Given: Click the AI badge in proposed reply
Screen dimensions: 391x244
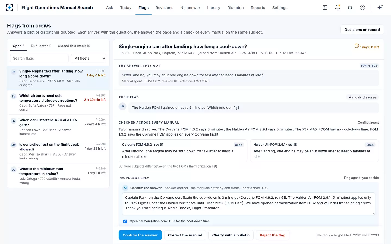Looking at the screenshot, I should (125, 188).
